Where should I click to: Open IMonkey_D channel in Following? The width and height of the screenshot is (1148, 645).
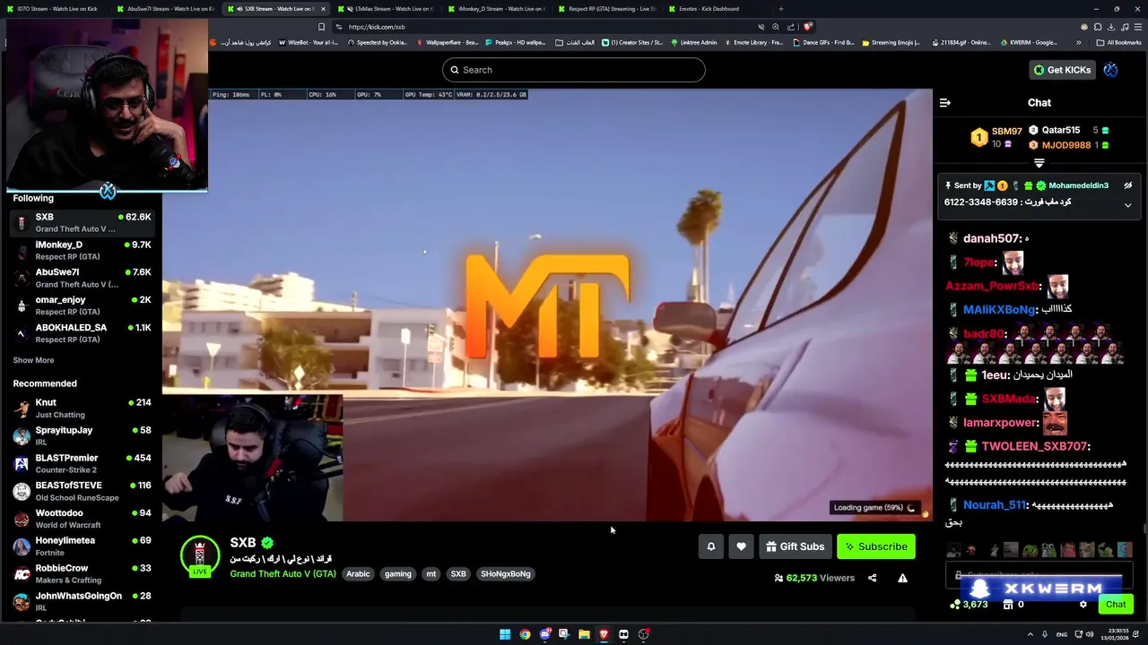(81, 250)
